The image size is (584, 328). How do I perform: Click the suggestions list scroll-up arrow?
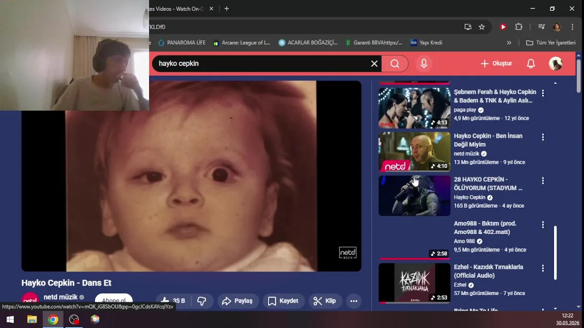(x=555, y=83)
